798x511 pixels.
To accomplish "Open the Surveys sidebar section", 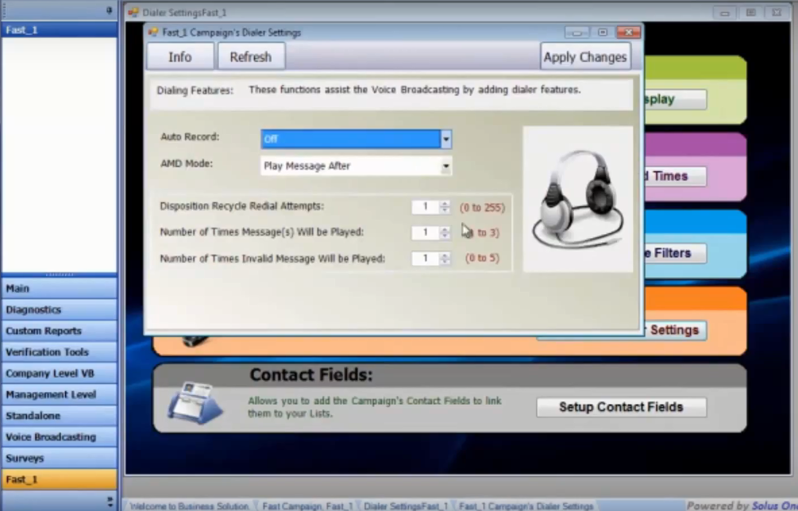I will point(60,458).
